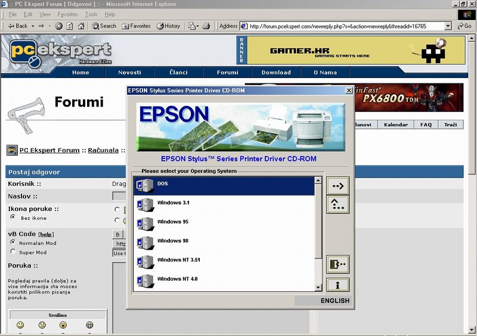Open the Tools menu

91,14
